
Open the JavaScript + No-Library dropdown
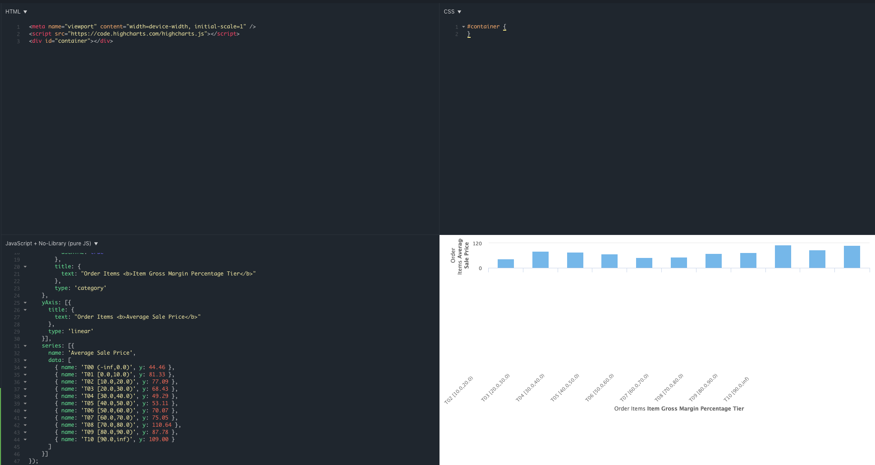(x=52, y=244)
